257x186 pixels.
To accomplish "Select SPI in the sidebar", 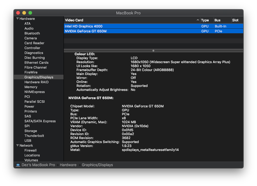I will point(27,126).
